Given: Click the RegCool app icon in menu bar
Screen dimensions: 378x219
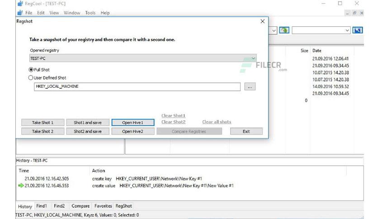Looking at the screenshot, I should click(x=20, y=13).
